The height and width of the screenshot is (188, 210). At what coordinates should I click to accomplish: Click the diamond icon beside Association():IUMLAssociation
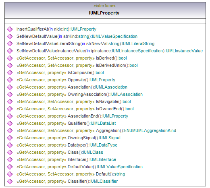pos(10,87)
